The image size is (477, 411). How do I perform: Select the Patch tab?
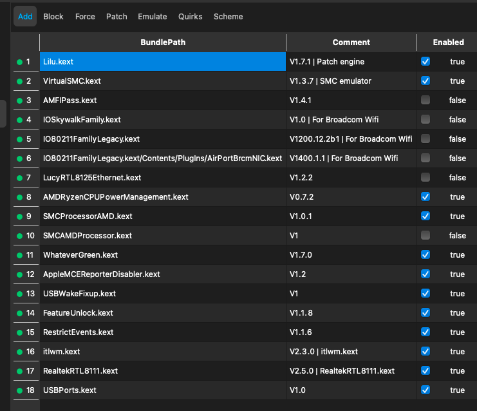point(117,17)
